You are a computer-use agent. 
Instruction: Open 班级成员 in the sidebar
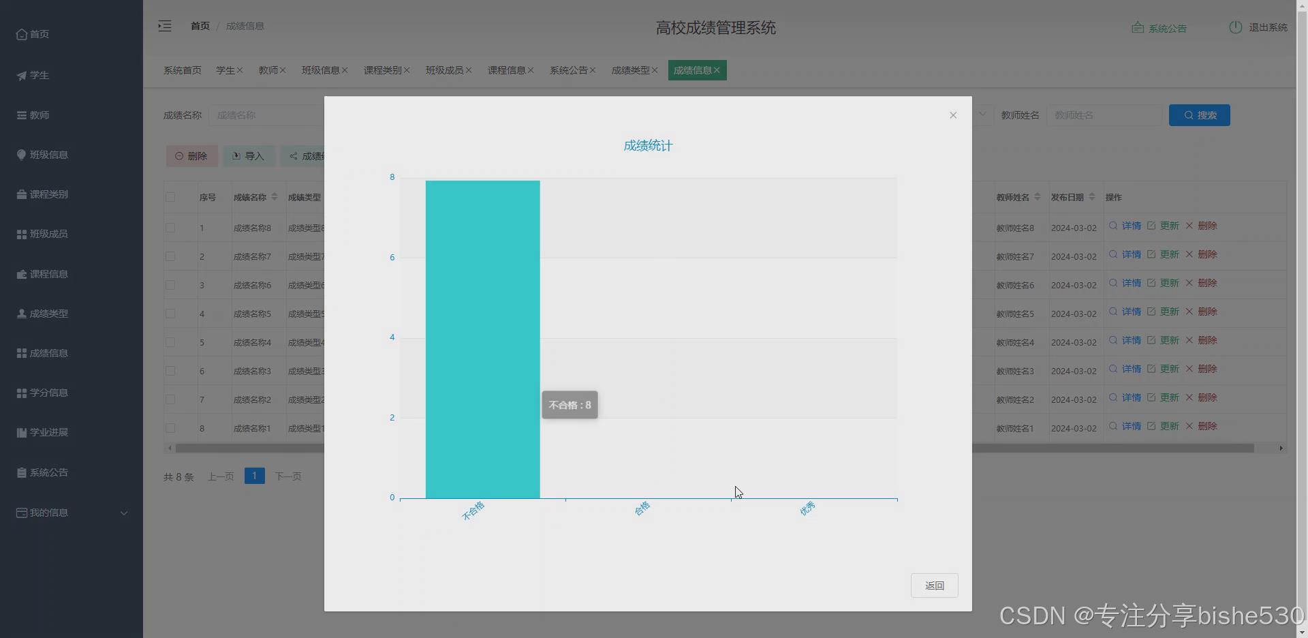click(42, 234)
